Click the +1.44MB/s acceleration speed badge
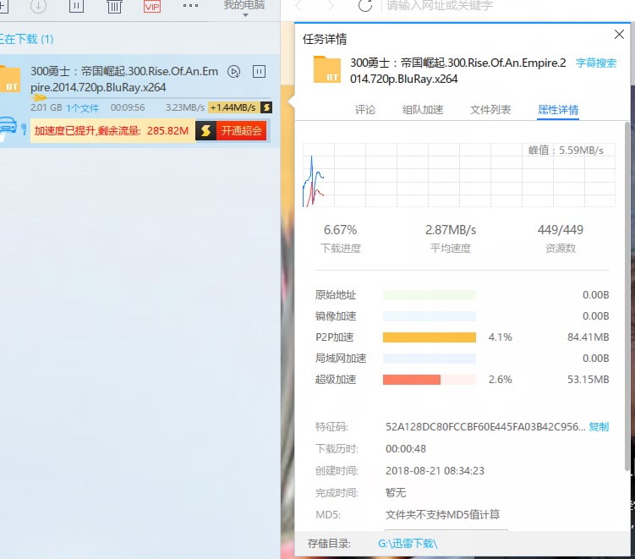Image resolution: width=635 pixels, height=559 pixels. [x=233, y=107]
